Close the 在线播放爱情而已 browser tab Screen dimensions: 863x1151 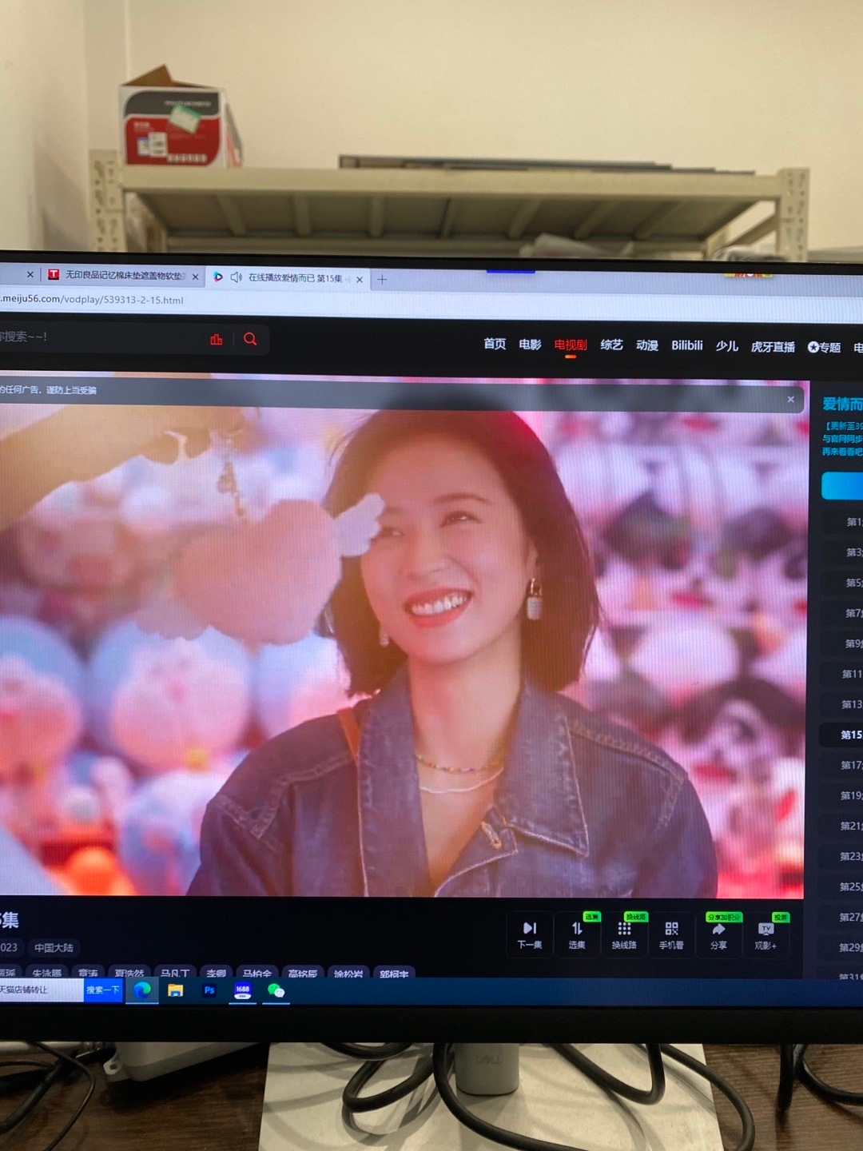[x=360, y=279]
